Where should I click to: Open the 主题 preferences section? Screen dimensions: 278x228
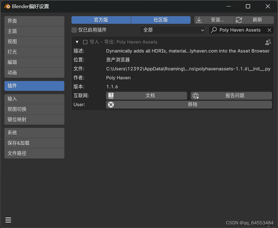click(34, 31)
